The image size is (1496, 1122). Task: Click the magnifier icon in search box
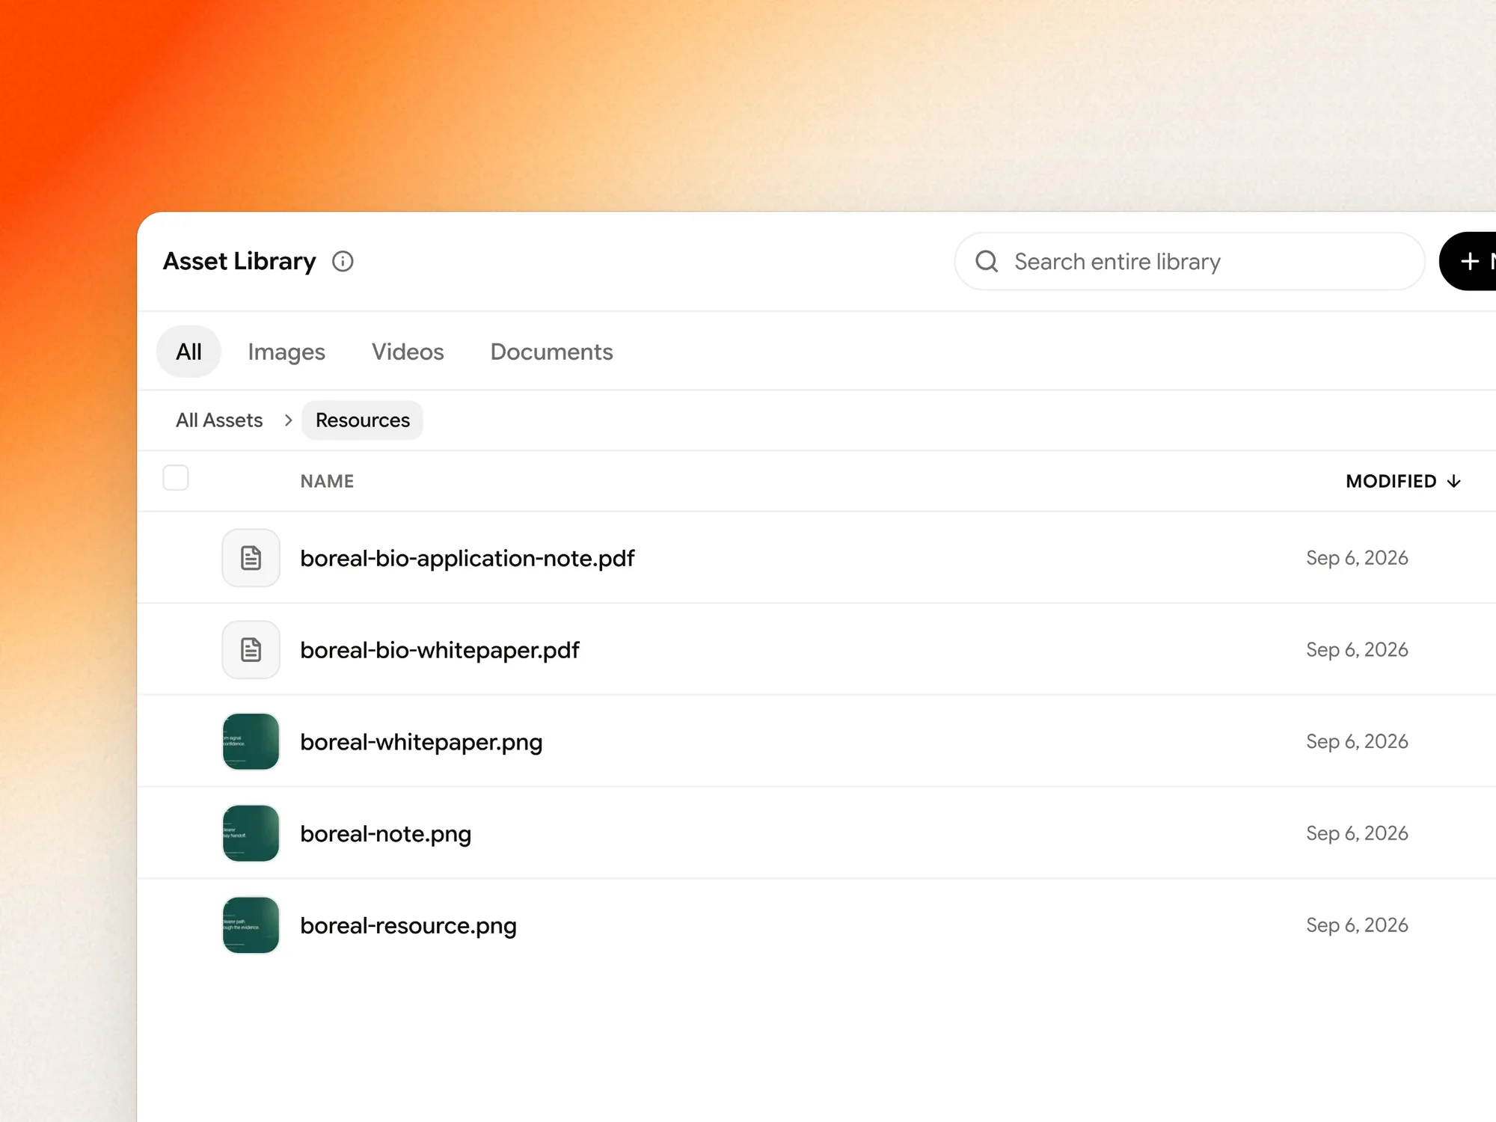pos(987,261)
